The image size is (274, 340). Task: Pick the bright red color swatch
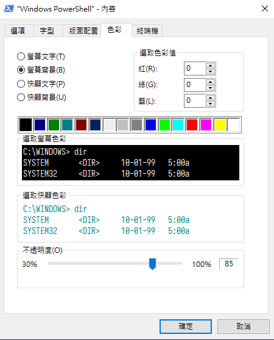tap(192, 125)
